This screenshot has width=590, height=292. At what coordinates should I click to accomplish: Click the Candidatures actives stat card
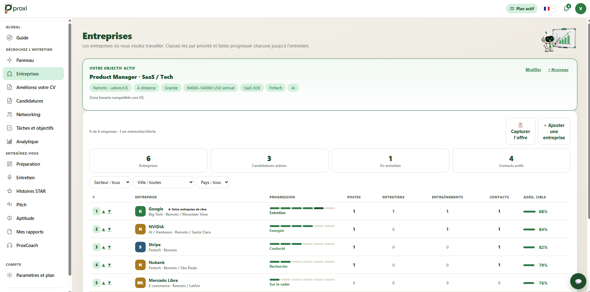point(269,160)
